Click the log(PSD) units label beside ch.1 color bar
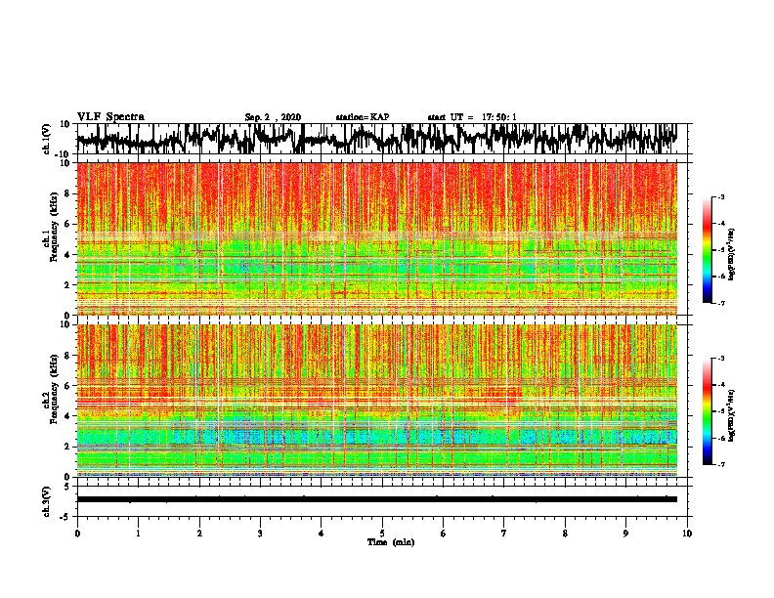The height and width of the screenshot is (598, 774). (732, 255)
